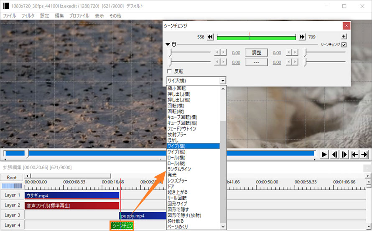372x231 pixels.
Task: Open the 表示 menu
Action: coord(99,15)
